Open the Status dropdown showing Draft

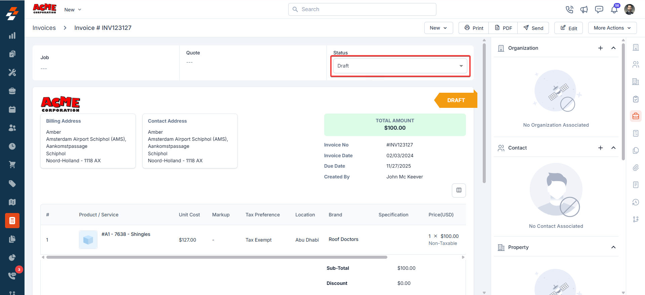(400, 66)
